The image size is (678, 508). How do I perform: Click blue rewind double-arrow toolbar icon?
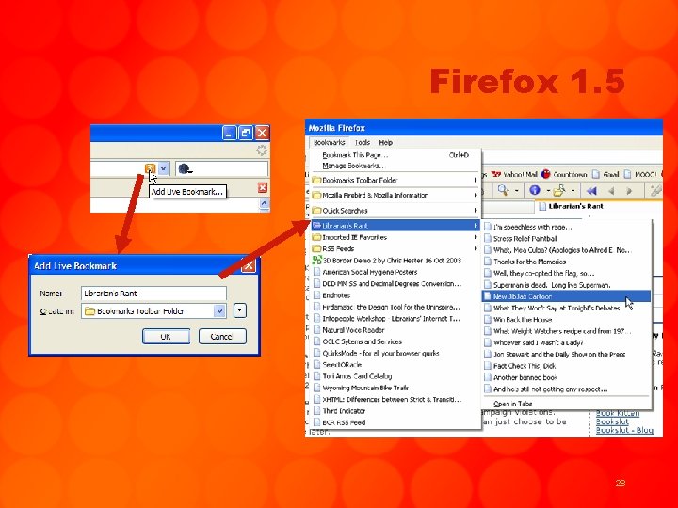coord(591,190)
